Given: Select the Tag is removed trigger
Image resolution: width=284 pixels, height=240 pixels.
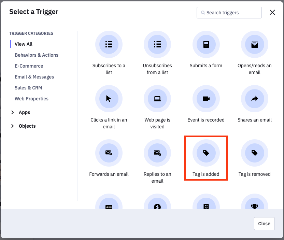Looking at the screenshot, I should [x=254, y=153].
